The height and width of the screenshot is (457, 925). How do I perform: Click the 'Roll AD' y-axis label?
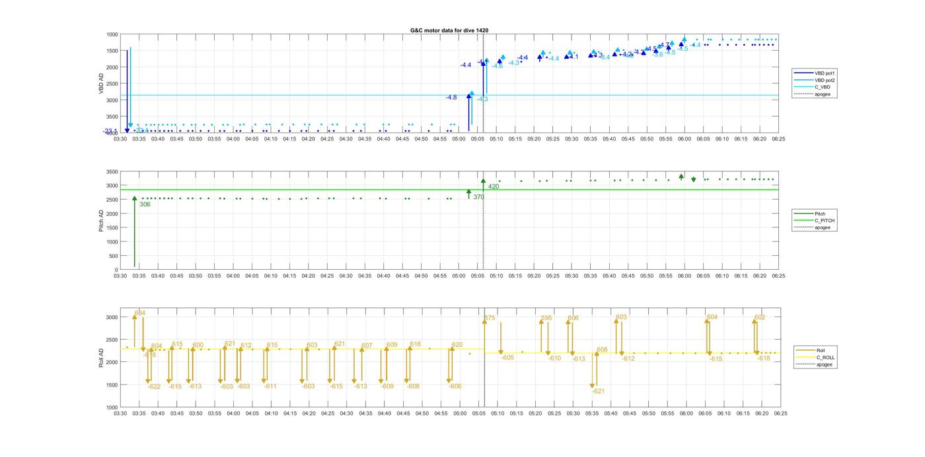101,357
